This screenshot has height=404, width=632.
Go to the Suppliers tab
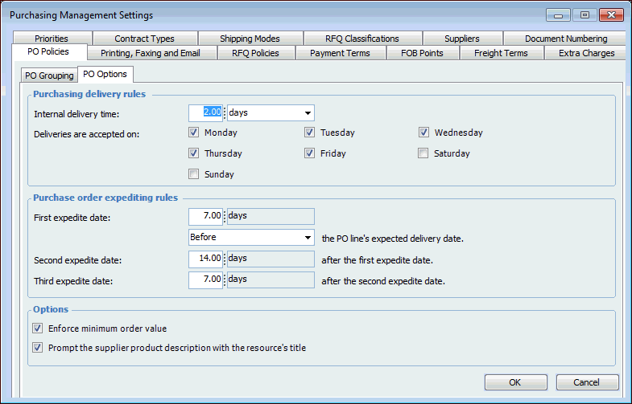461,39
